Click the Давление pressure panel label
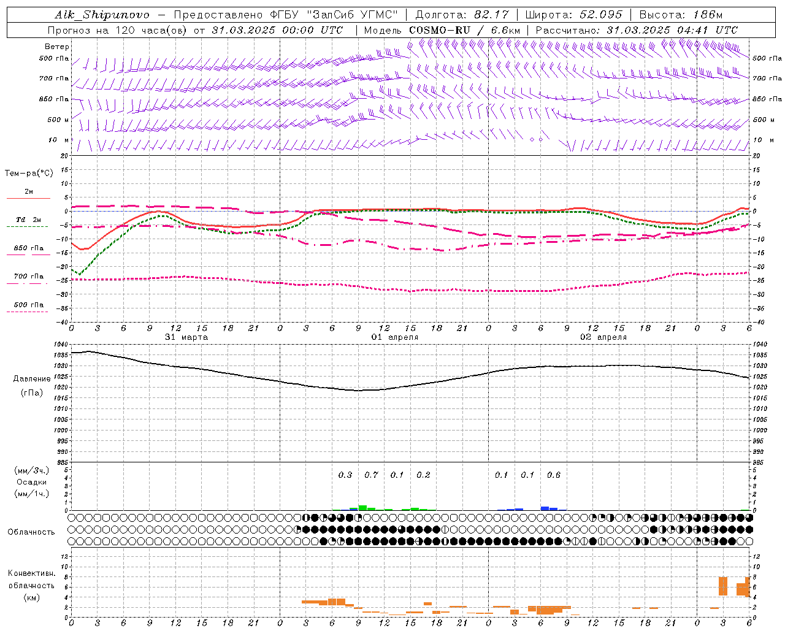This screenshot has height=628, width=785. tap(32, 379)
